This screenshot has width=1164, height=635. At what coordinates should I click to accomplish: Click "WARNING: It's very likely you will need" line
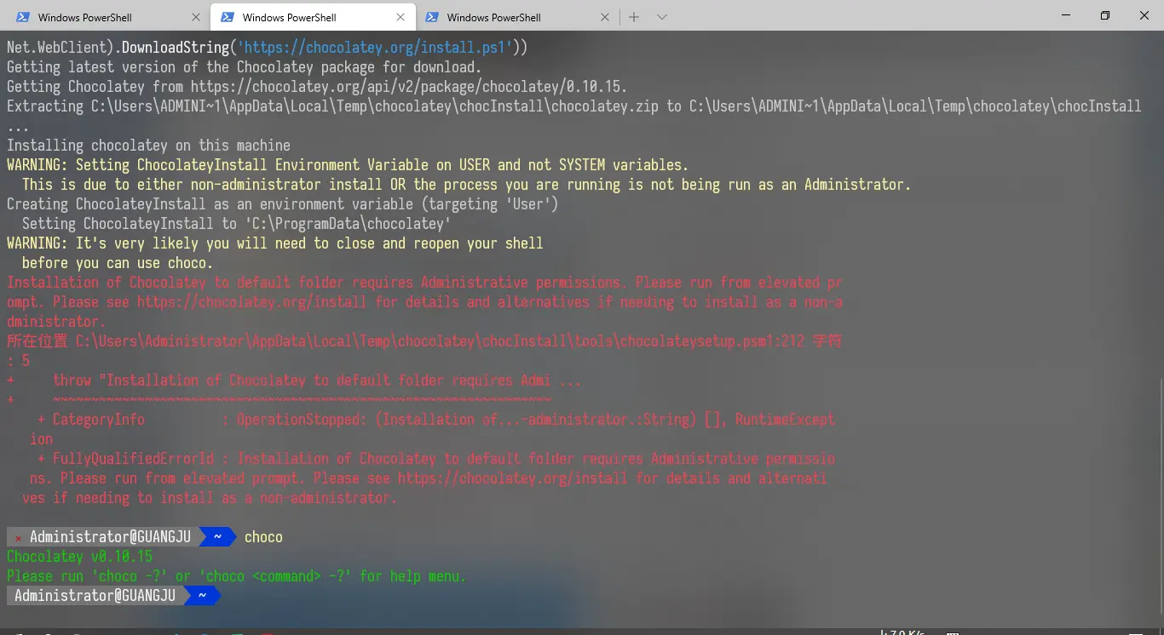coord(274,243)
